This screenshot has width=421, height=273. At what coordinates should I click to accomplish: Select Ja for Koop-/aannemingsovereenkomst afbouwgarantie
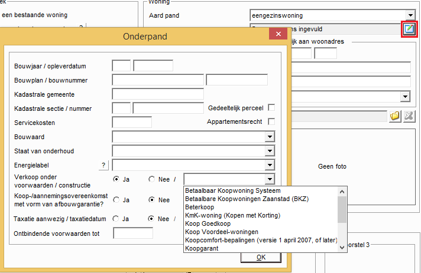click(x=116, y=200)
